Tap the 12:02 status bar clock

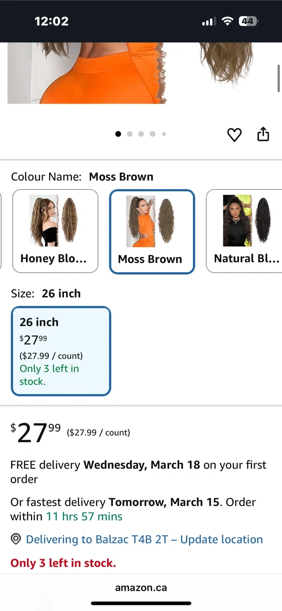click(x=51, y=21)
